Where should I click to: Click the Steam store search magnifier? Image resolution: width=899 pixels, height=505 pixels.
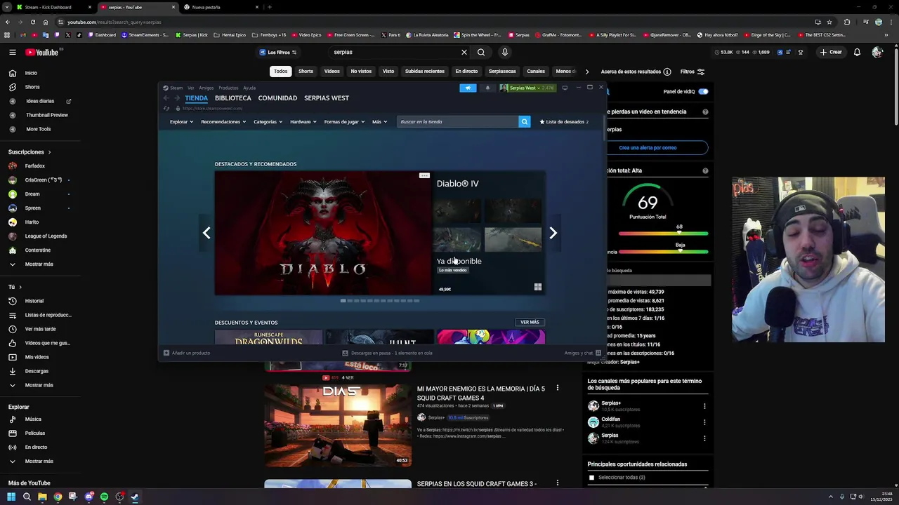tap(524, 121)
